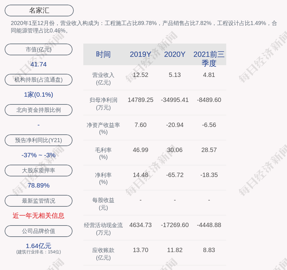This screenshot has width=287, height=270.
Task: Click the cash flow value -4448.88
Action: (x=209, y=225)
